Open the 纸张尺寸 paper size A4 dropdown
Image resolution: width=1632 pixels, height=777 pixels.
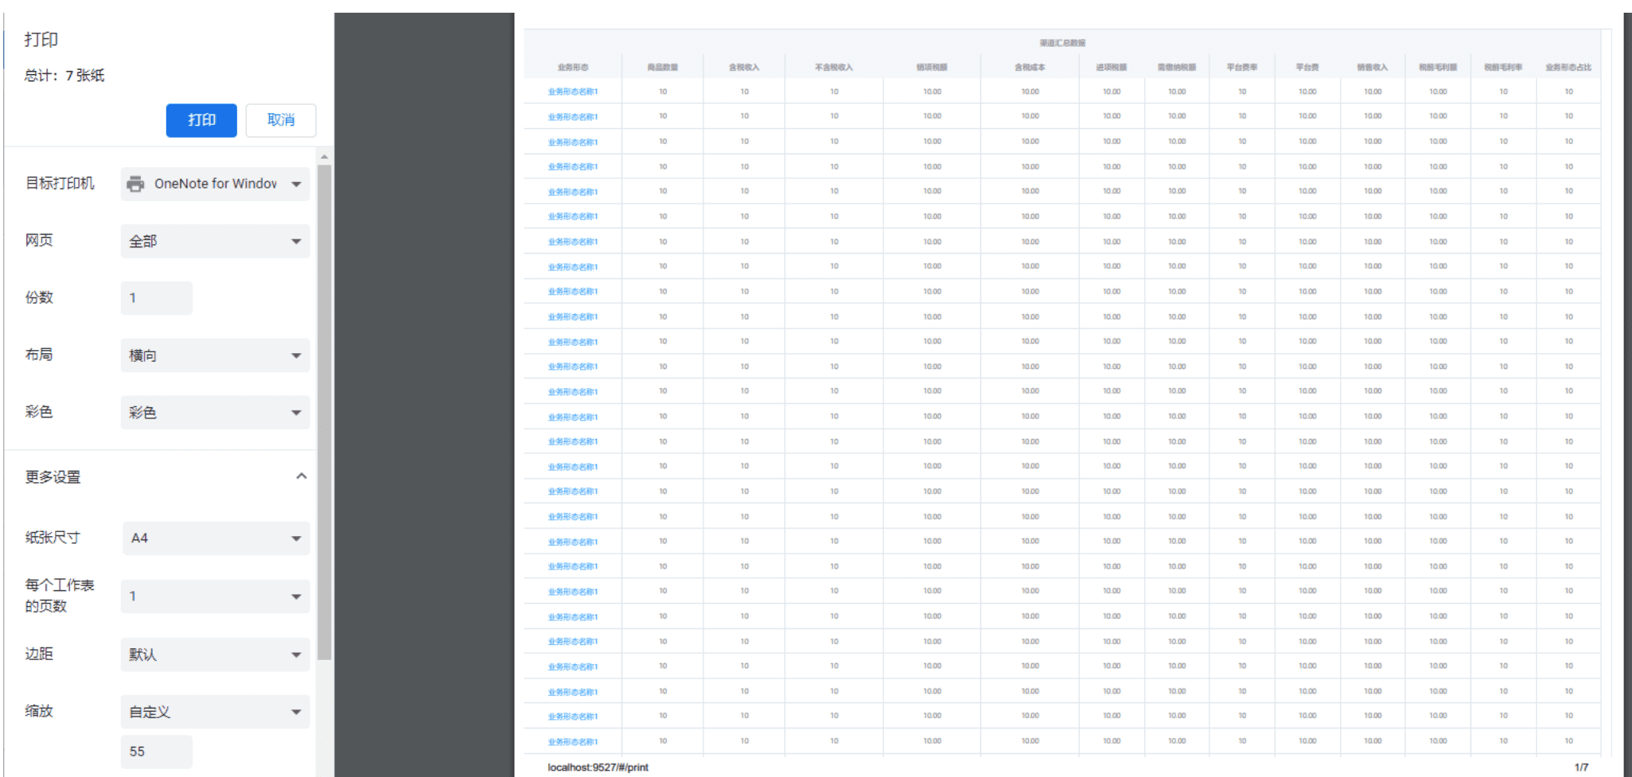(215, 538)
